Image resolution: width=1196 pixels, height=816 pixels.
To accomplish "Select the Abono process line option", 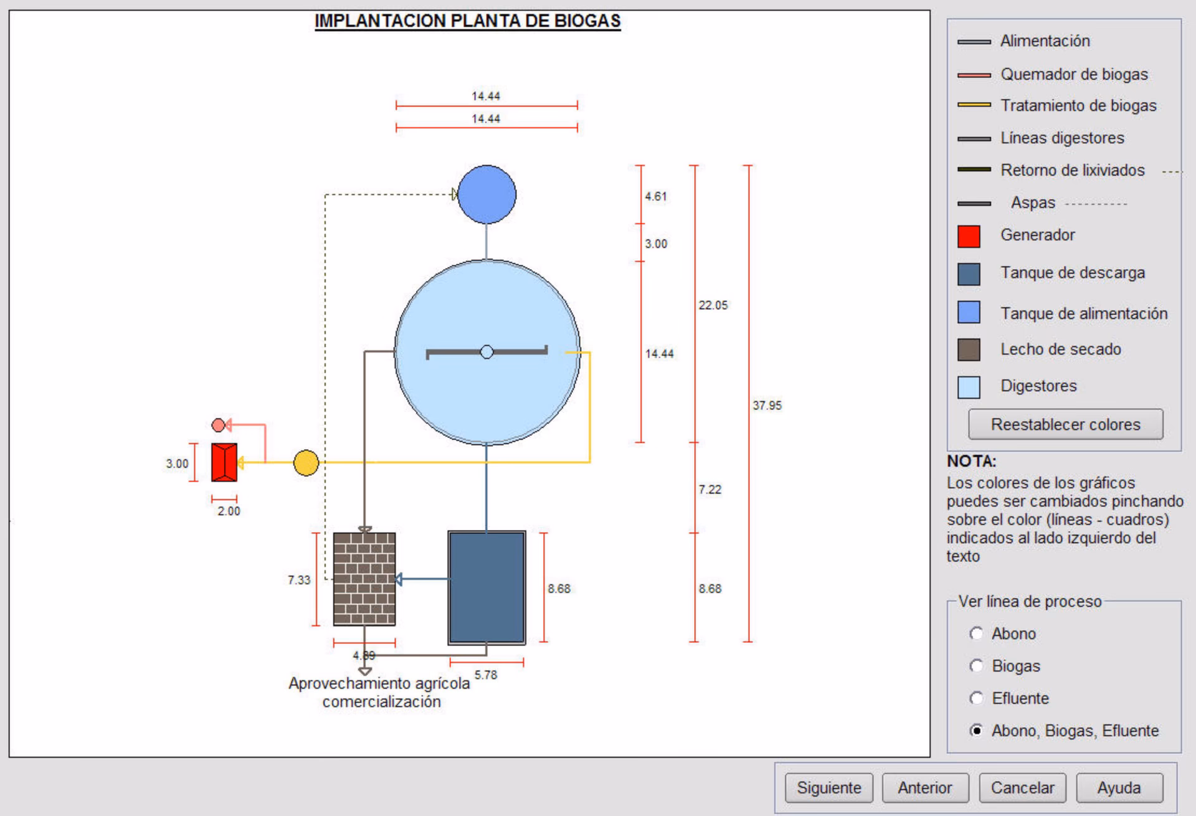I will tap(976, 633).
